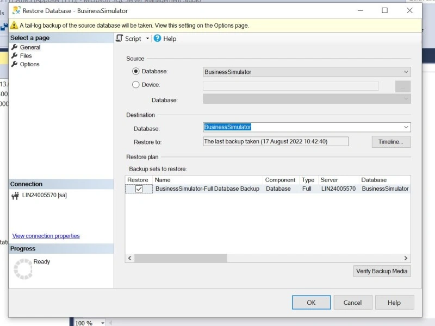The image size is (435, 326).
Task: Select the Device source radio button
Action: 135,85
